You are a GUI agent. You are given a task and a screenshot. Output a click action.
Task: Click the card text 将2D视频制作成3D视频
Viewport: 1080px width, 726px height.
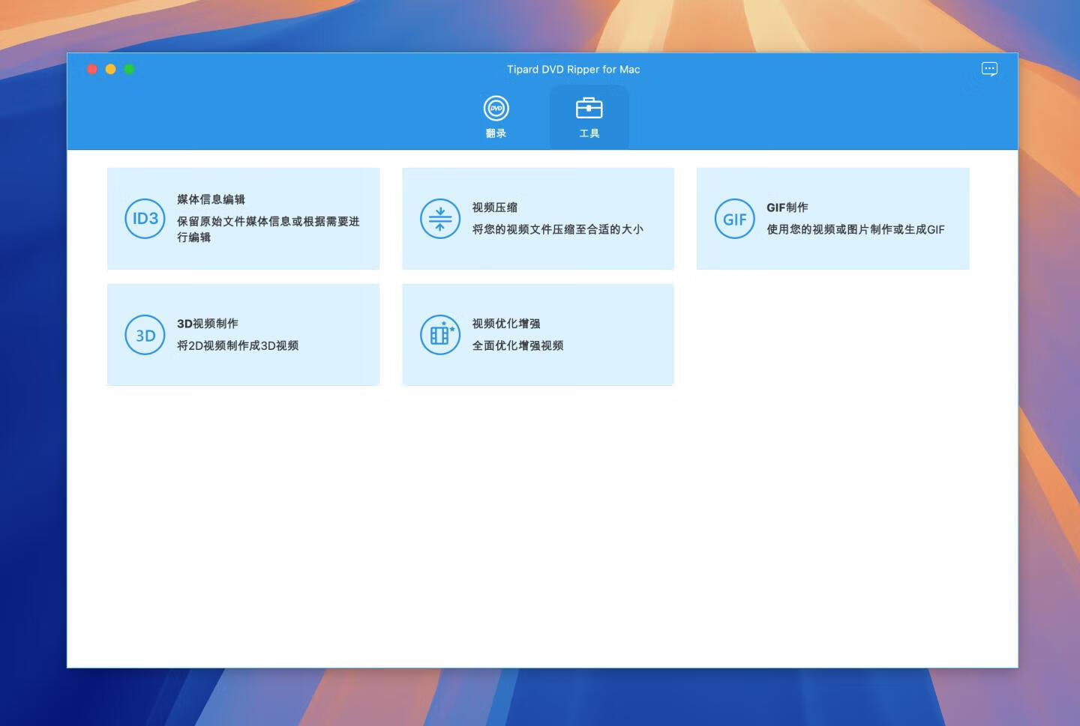(x=238, y=345)
